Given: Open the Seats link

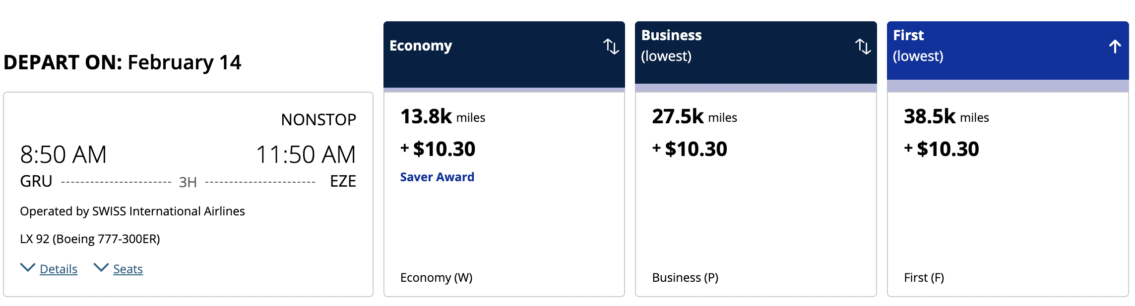Looking at the screenshot, I should [x=128, y=269].
